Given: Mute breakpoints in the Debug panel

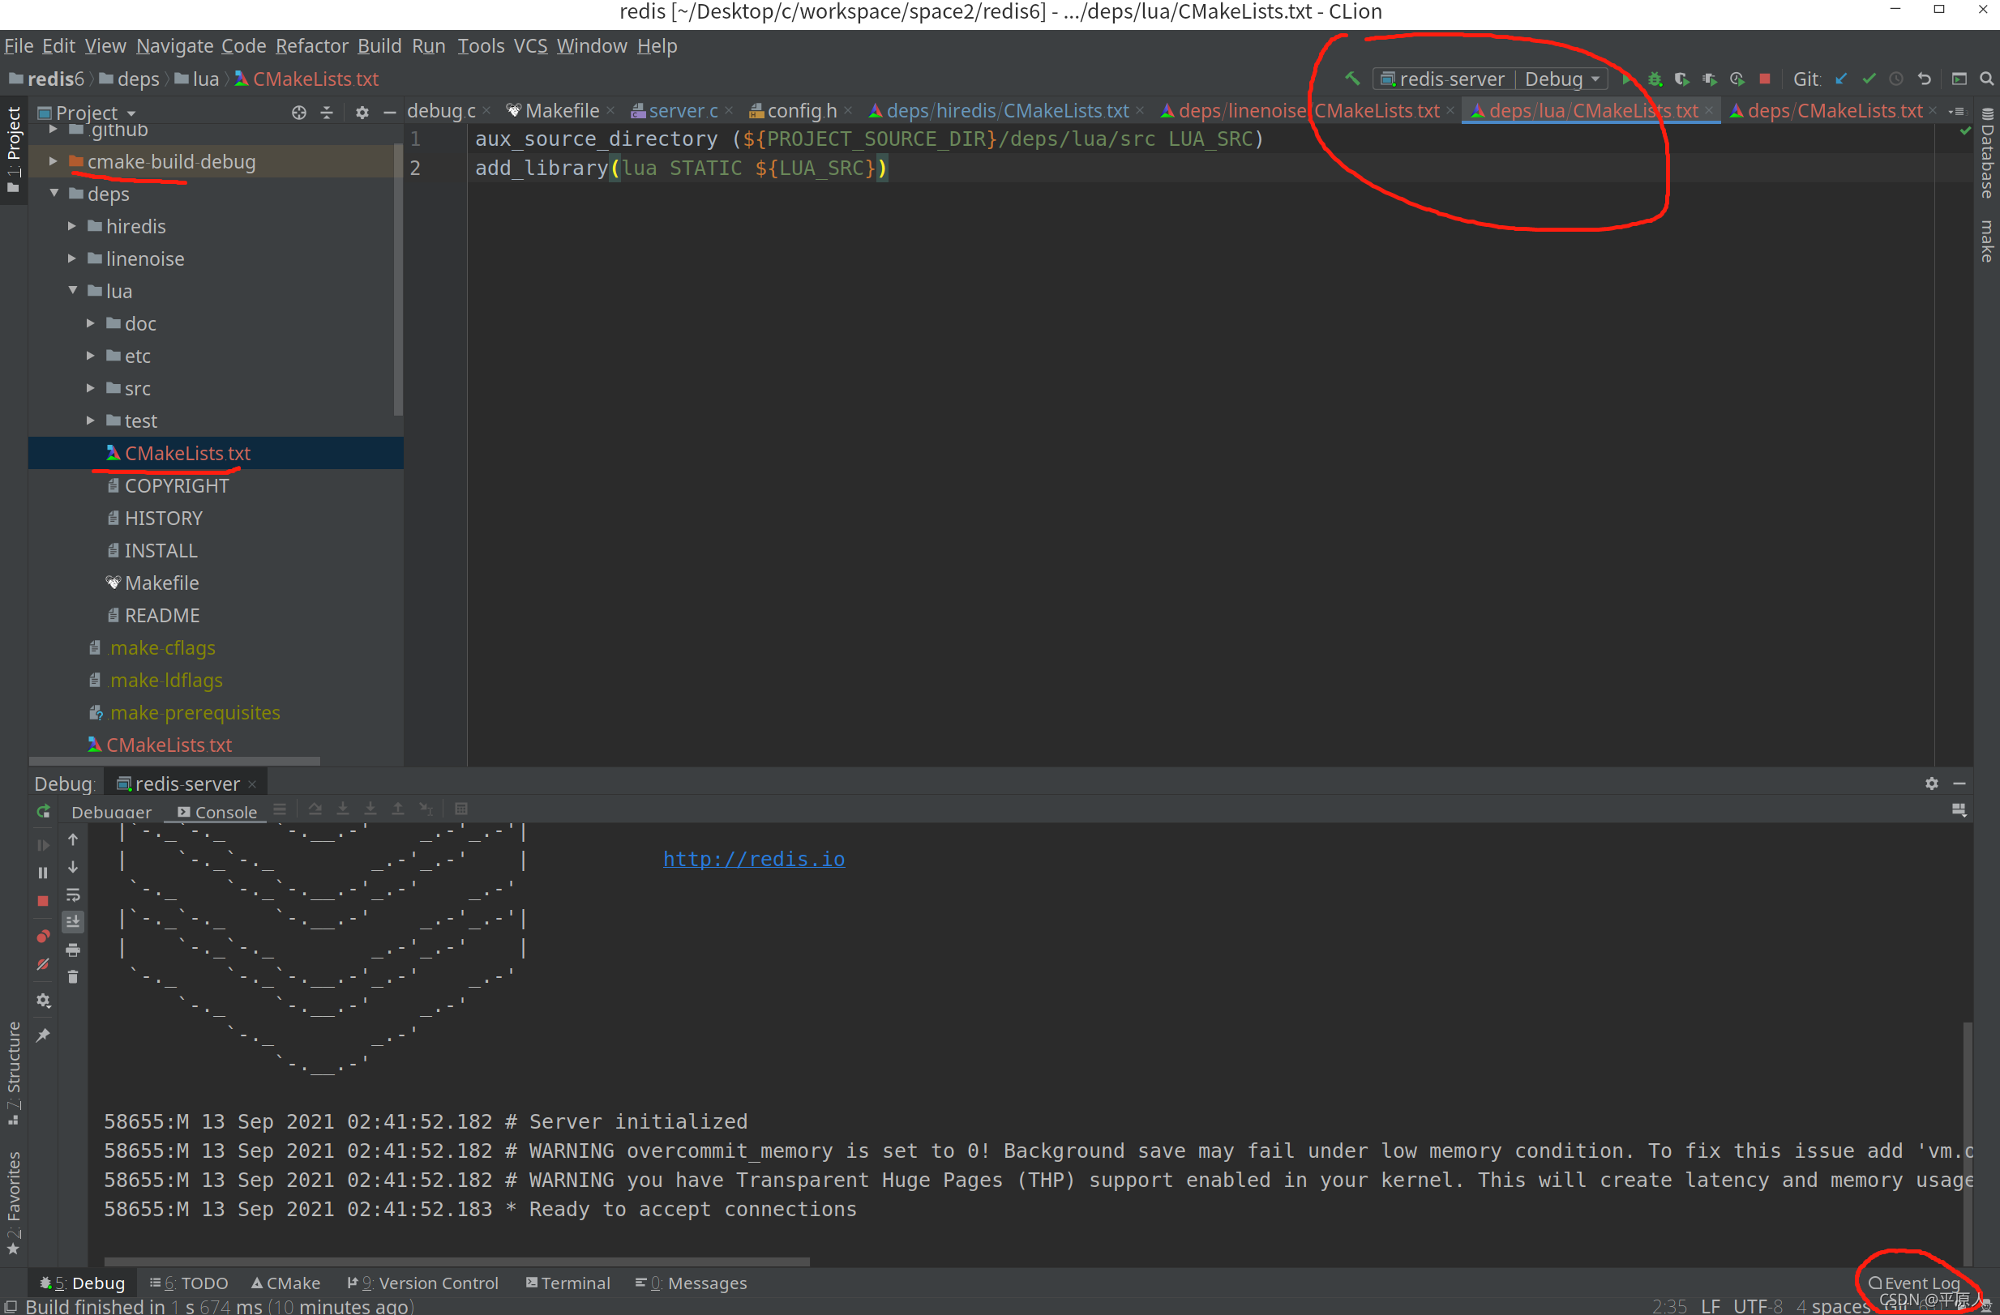Looking at the screenshot, I should click(x=43, y=965).
